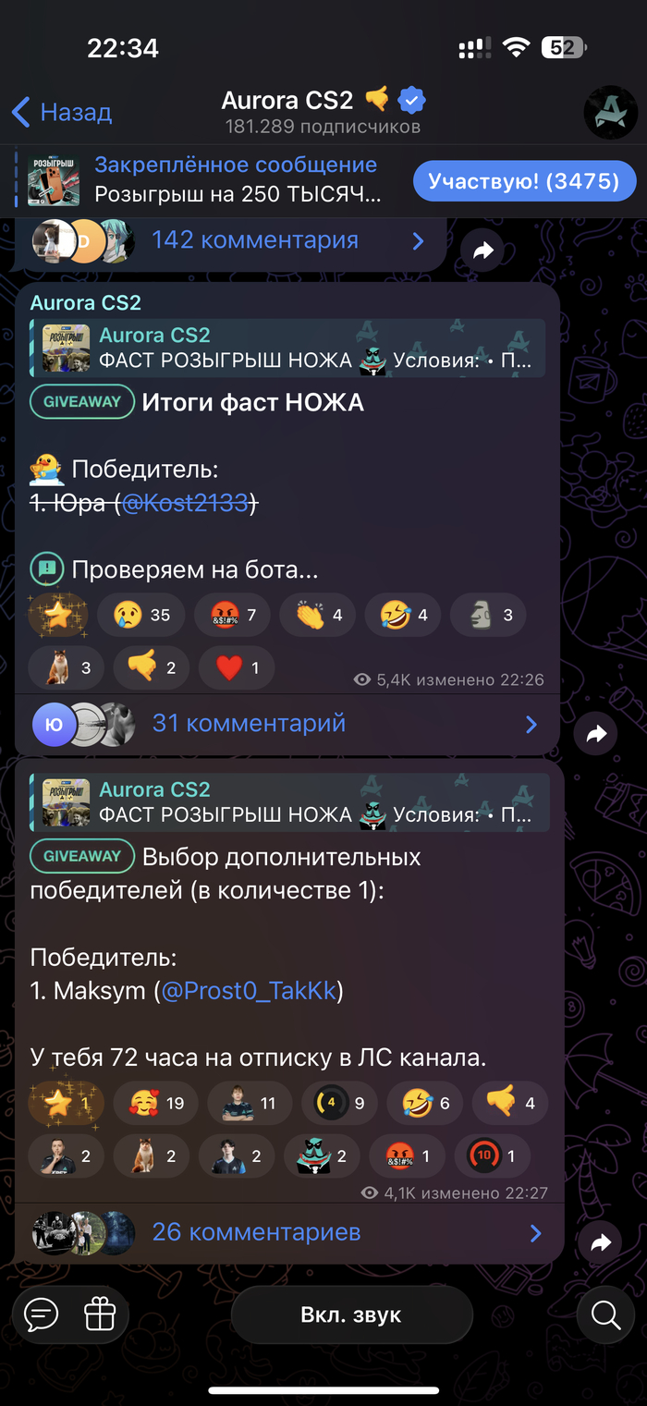This screenshot has width=647, height=1406.
Task: Go back with the Назад button
Action: tap(61, 113)
